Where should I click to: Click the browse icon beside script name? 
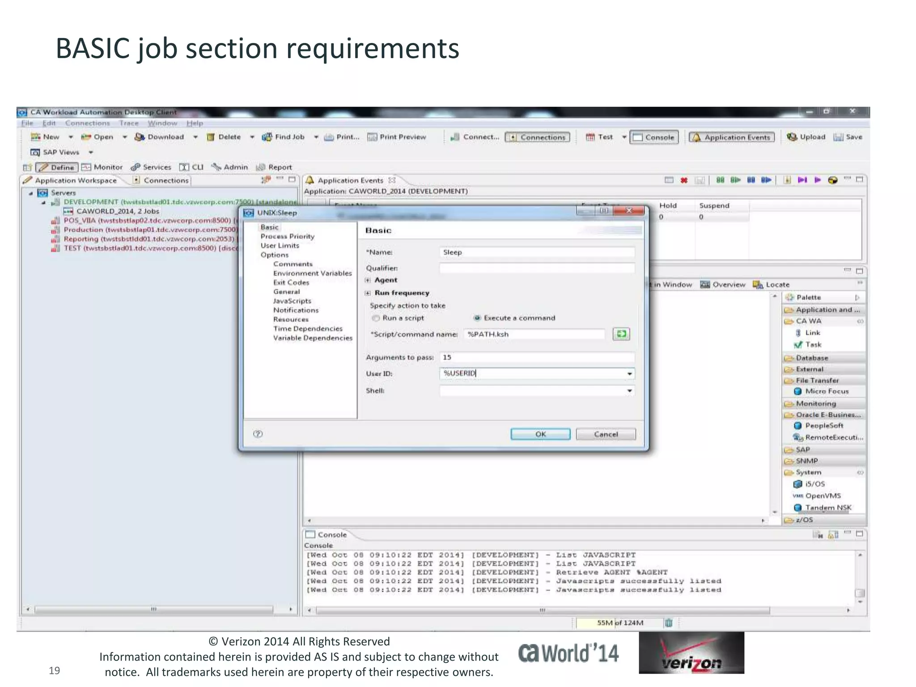[621, 334]
